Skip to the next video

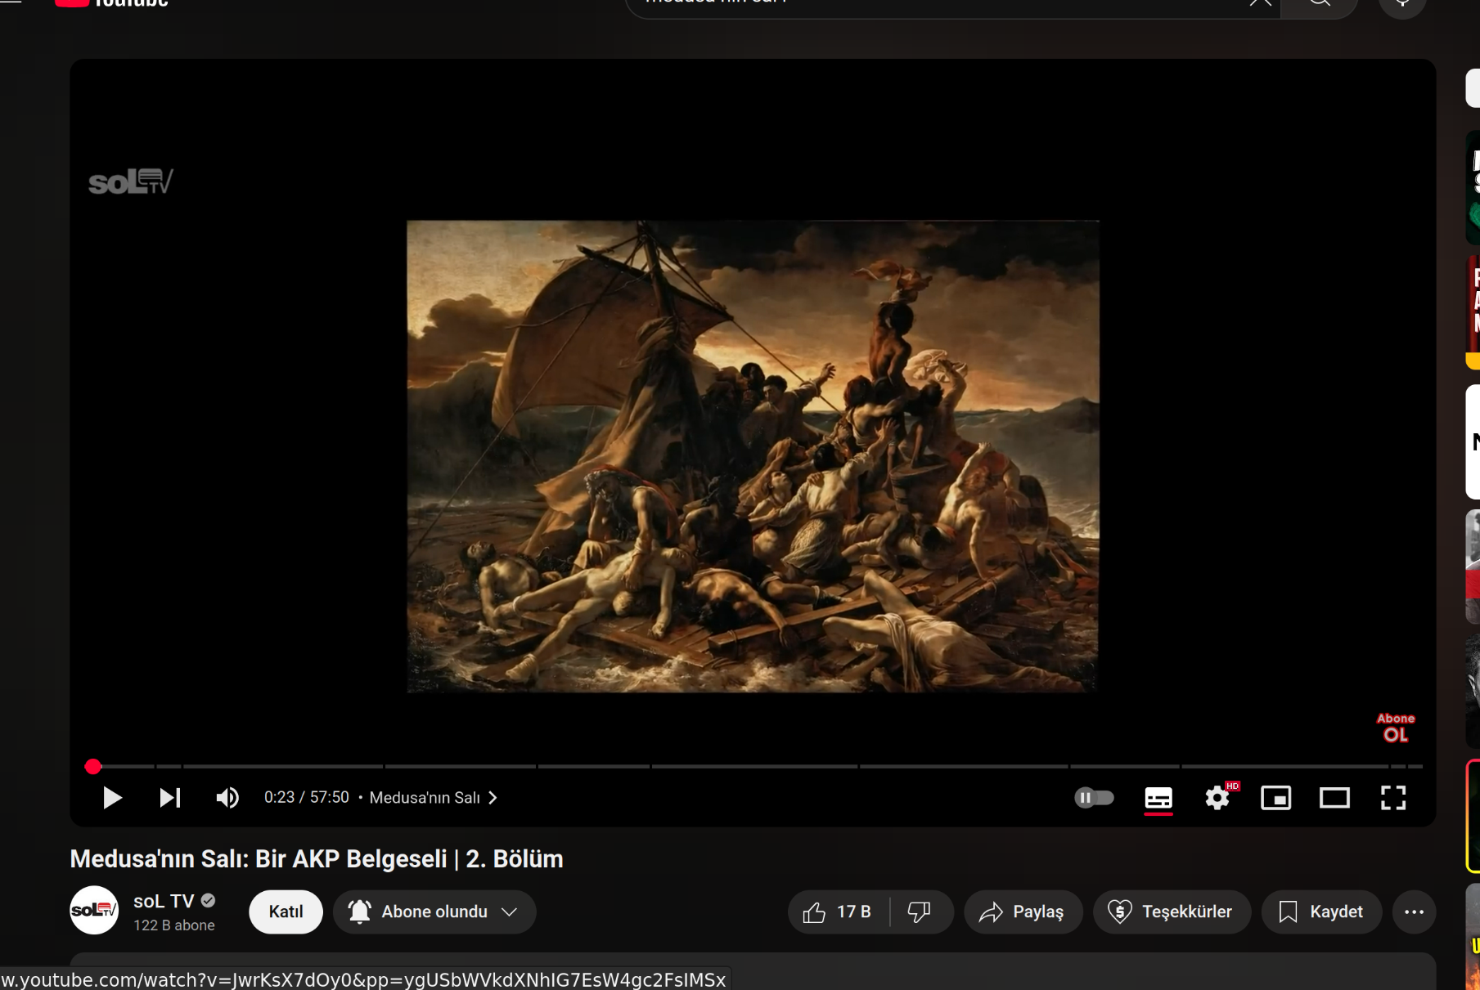pyautogui.click(x=170, y=798)
